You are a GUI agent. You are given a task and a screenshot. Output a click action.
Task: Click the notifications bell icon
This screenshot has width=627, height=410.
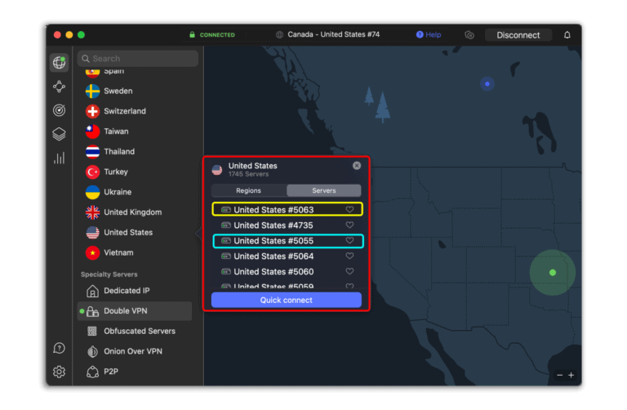tap(567, 35)
